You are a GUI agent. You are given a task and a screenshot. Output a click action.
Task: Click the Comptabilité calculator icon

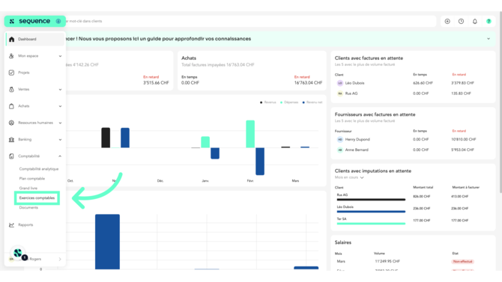pyautogui.click(x=11, y=156)
